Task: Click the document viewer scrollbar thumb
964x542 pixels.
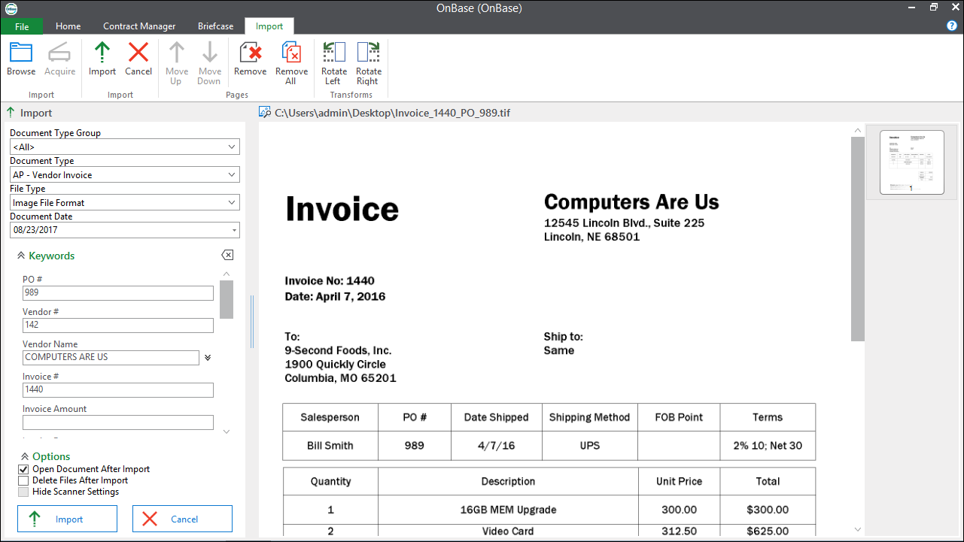Action: coord(857,239)
